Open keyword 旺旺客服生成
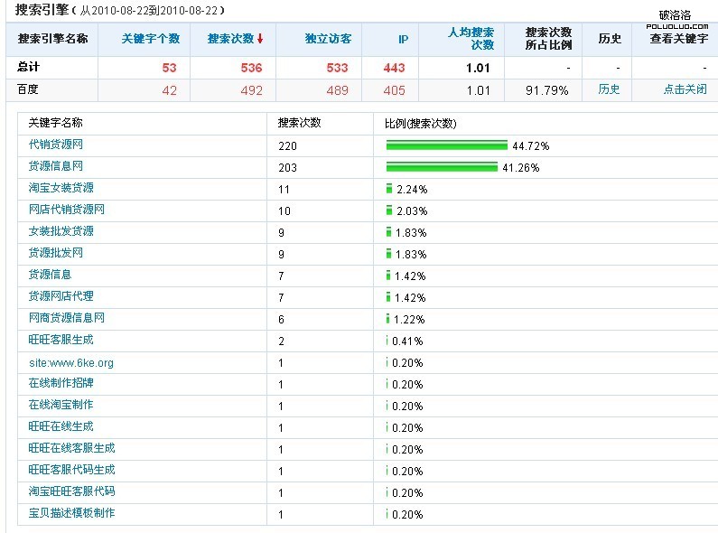 61,340
